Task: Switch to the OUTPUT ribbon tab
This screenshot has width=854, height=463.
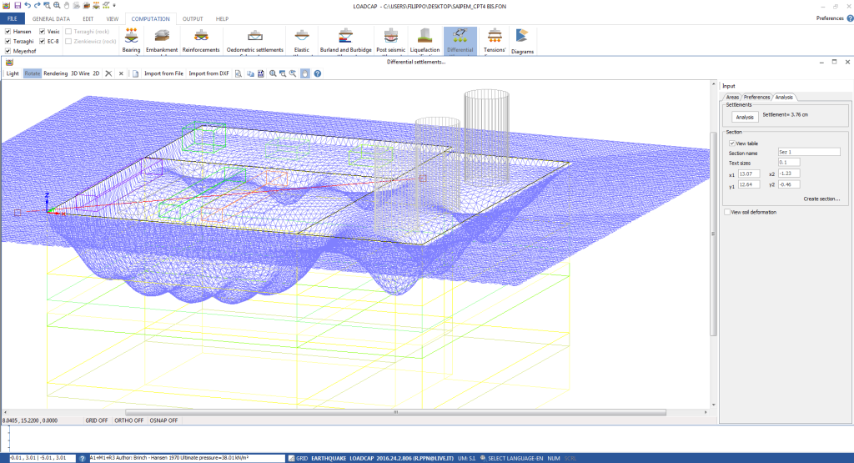Action: (x=192, y=18)
